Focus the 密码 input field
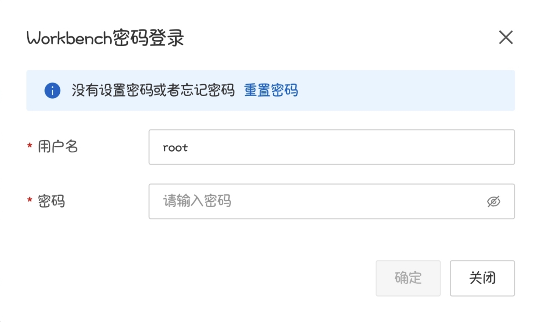 pos(318,201)
